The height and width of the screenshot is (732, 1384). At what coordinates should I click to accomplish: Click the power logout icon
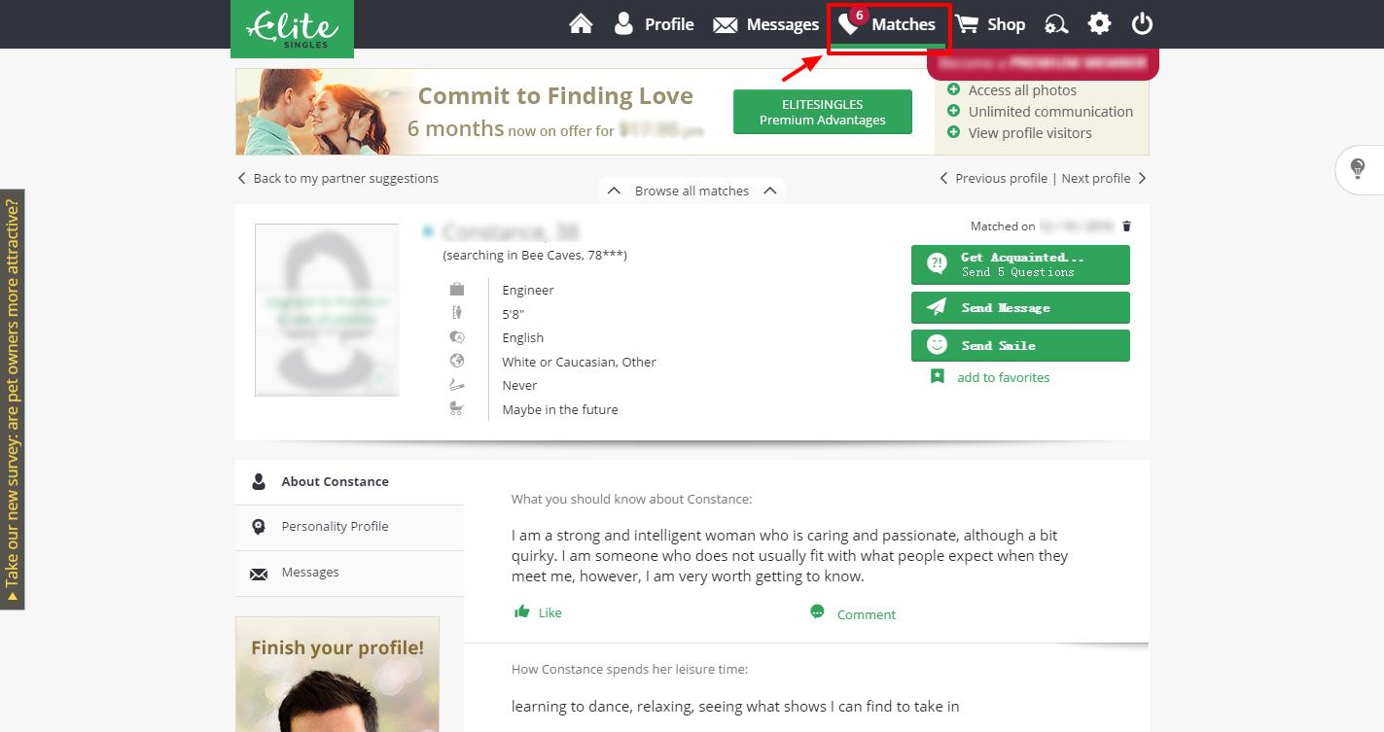(x=1142, y=24)
